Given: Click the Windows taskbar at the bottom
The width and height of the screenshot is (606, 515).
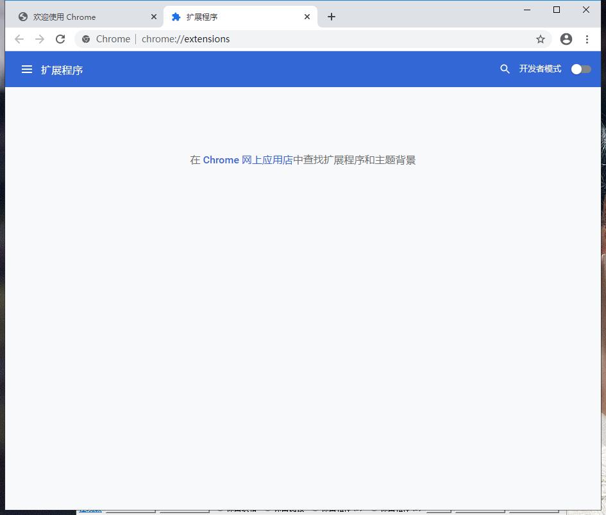Looking at the screenshot, I should pyautogui.click(x=303, y=511).
